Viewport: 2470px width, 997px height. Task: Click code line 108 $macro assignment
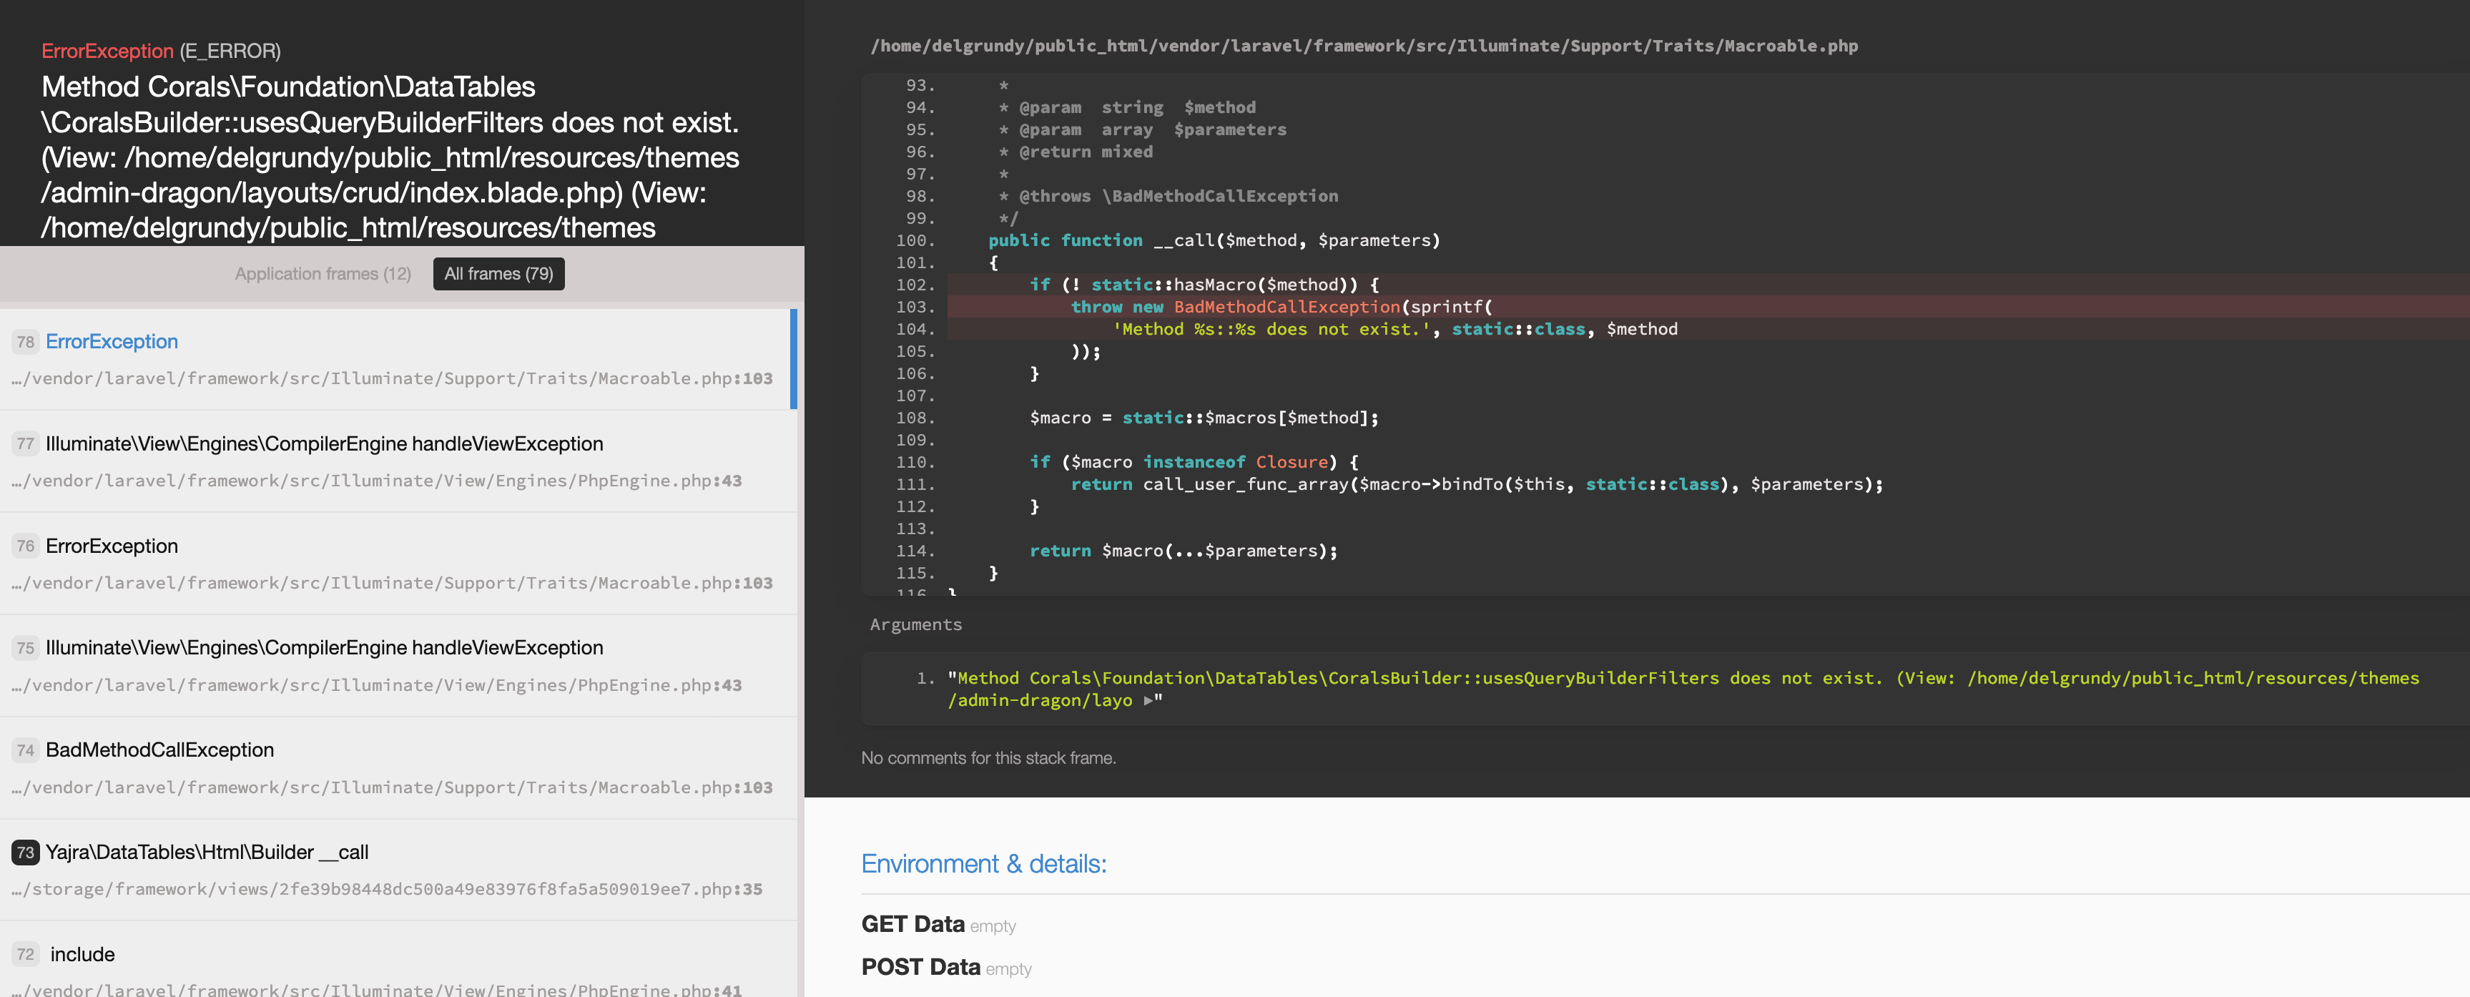(1204, 418)
